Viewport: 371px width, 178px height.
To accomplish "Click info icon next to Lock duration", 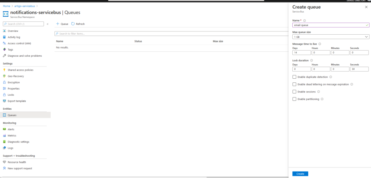I will pyautogui.click(x=311, y=60).
